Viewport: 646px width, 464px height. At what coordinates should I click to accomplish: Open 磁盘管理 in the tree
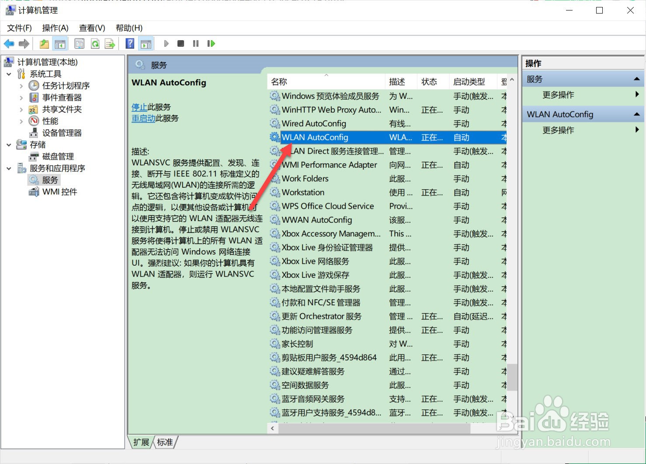pyautogui.click(x=58, y=156)
